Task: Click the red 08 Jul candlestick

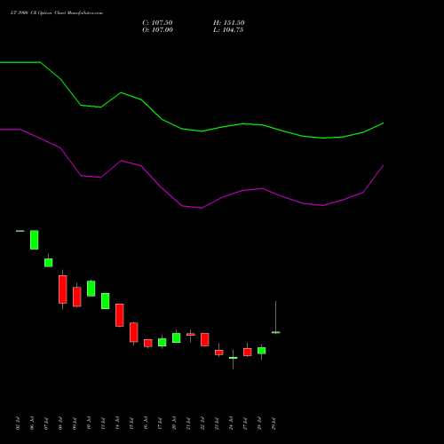Action: [x=63, y=289]
